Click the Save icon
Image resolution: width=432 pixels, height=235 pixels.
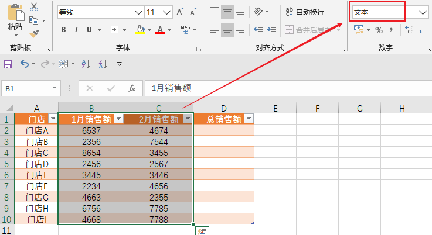click(x=8, y=64)
